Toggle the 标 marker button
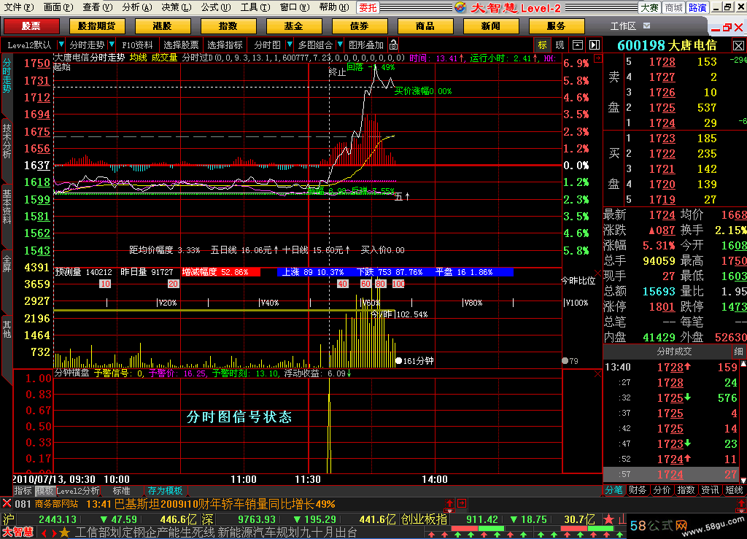 click(x=542, y=44)
